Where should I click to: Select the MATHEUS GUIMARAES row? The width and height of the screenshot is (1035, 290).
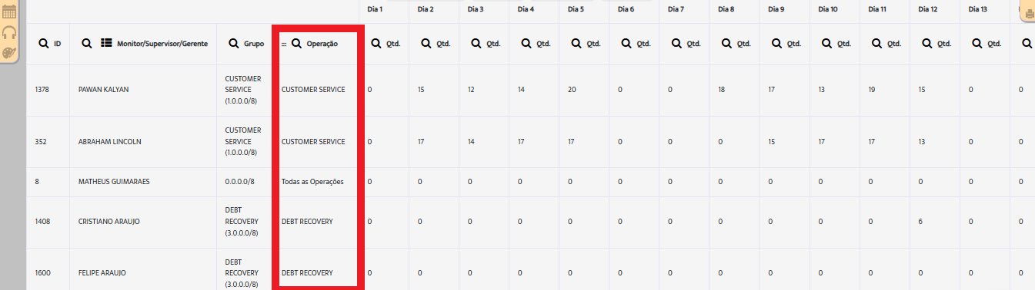tap(531, 182)
